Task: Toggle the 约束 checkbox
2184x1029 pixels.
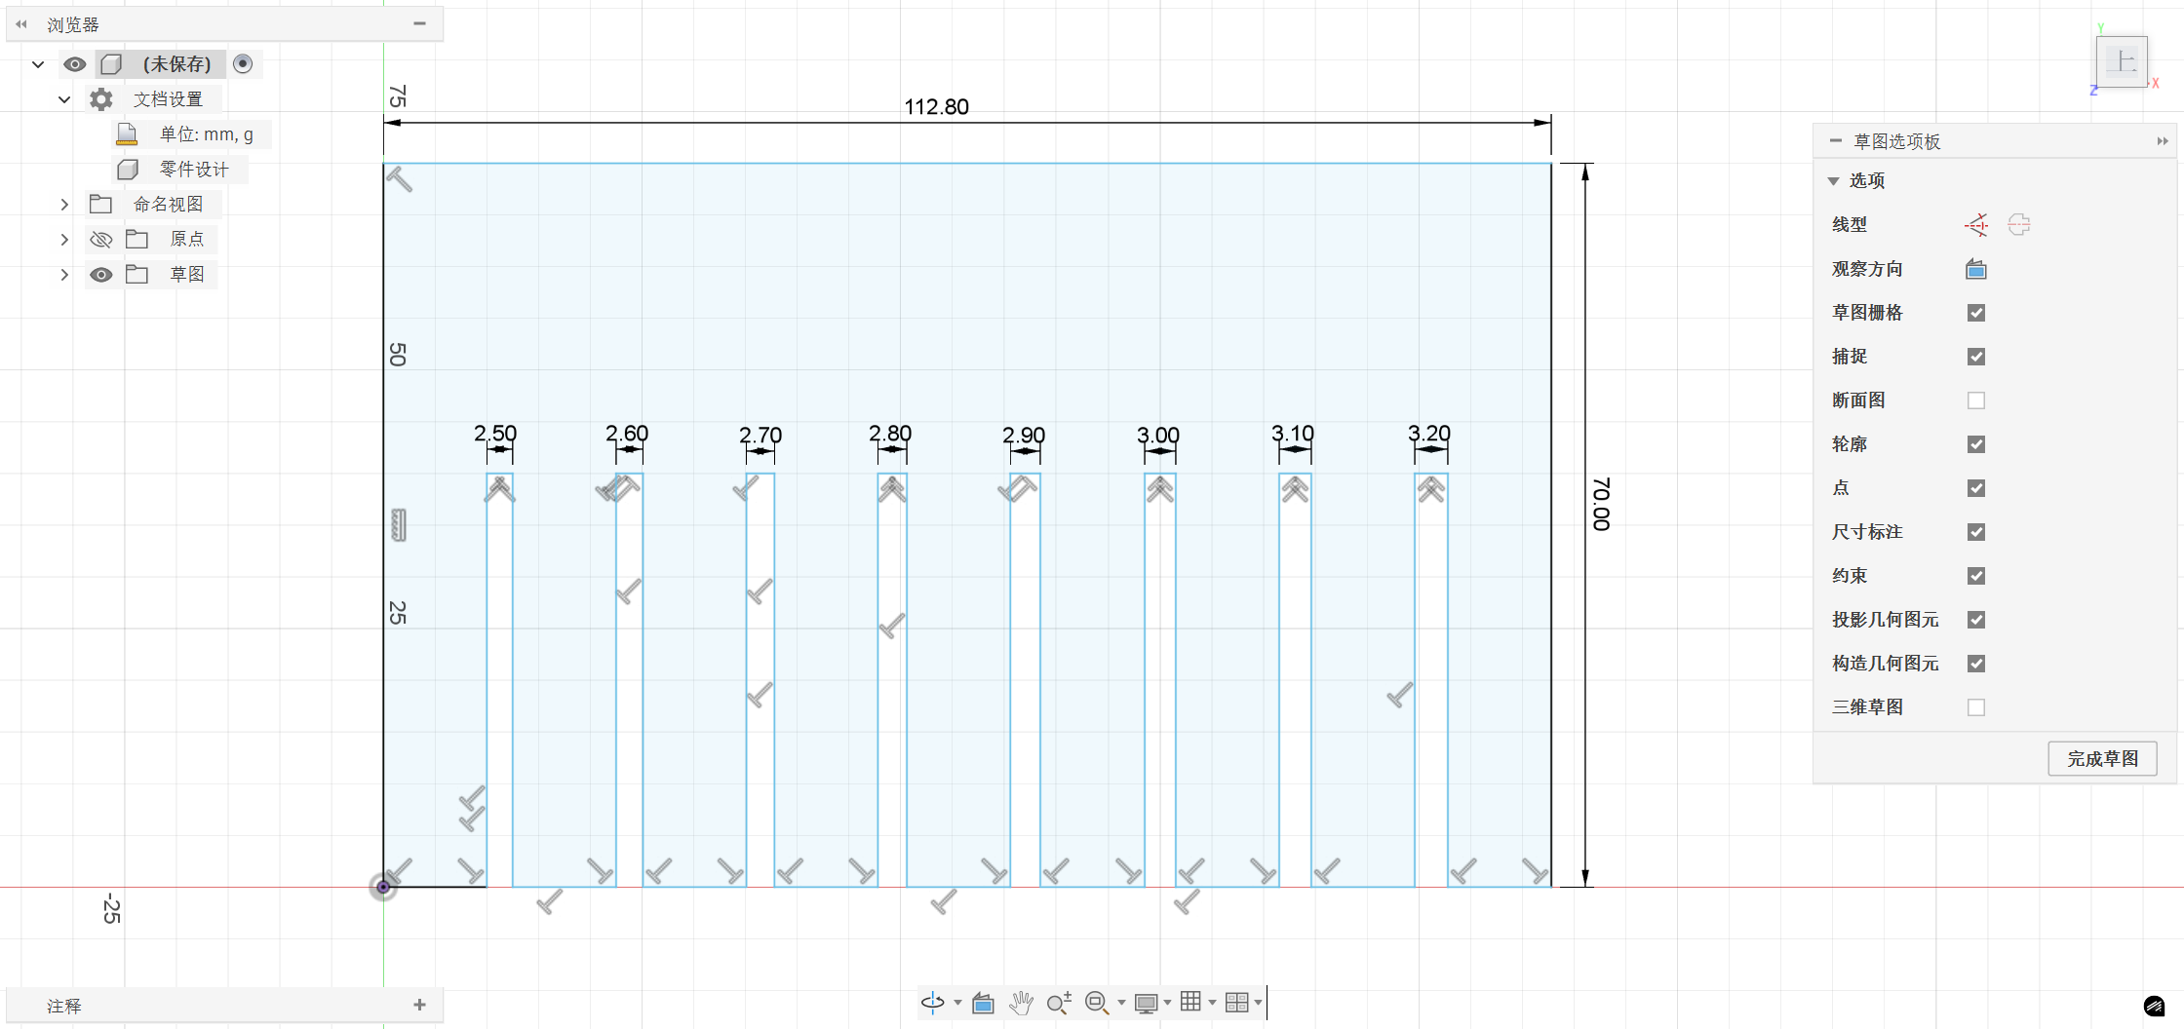Action: (x=1976, y=576)
